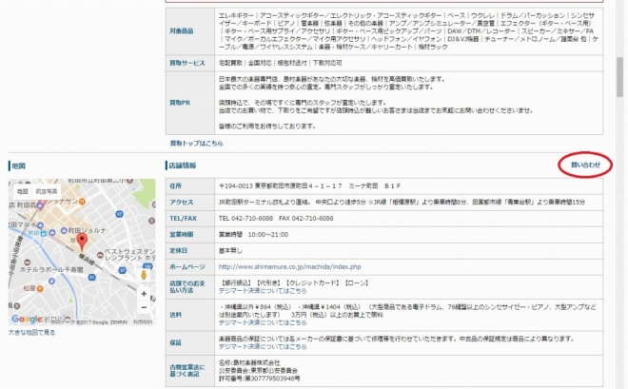This screenshot has width=628, height=389.
Task: Select the 住所 row label
Action: pyautogui.click(x=175, y=185)
